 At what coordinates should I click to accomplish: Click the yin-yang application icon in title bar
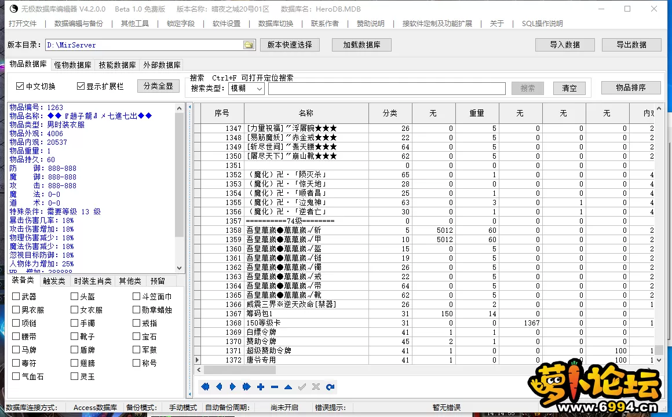[13, 9]
